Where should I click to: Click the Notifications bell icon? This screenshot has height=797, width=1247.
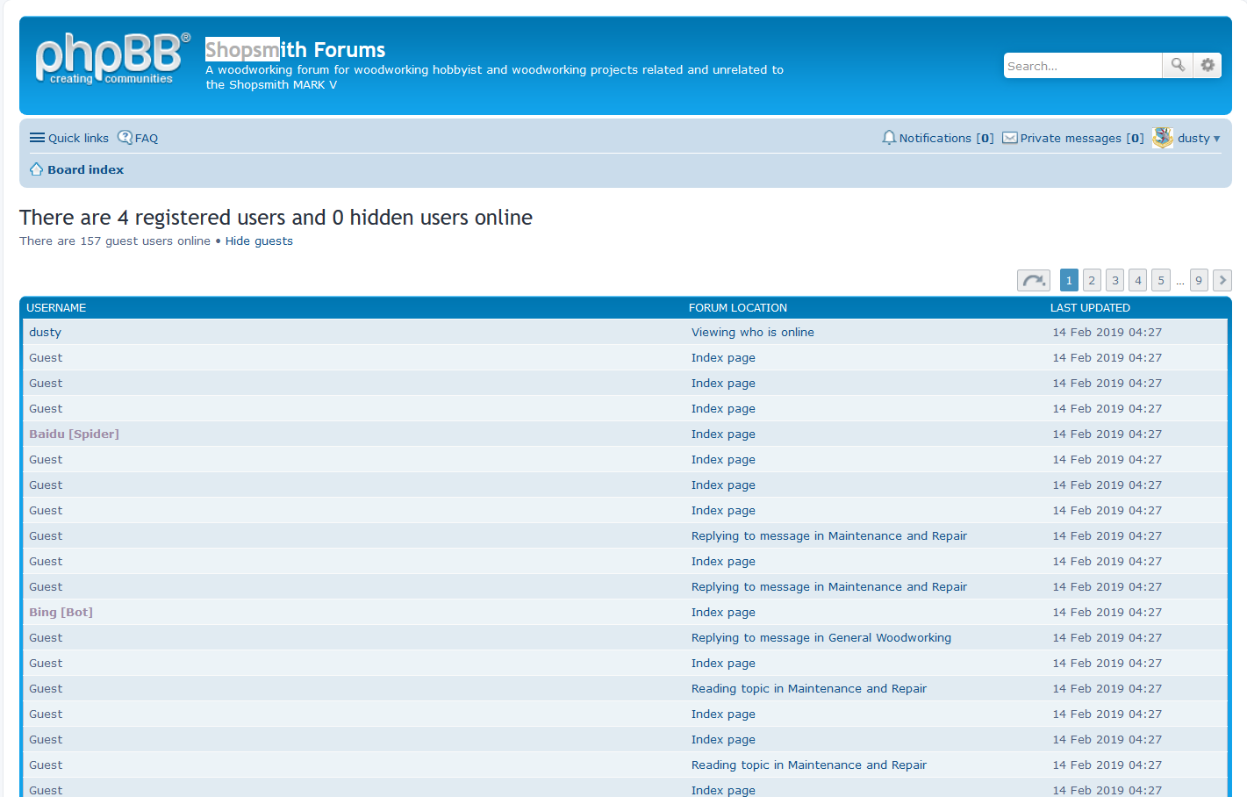pyautogui.click(x=889, y=138)
